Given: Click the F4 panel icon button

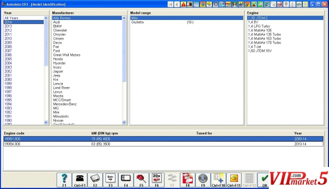Looking at the screenshot, I should click(x=126, y=180).
